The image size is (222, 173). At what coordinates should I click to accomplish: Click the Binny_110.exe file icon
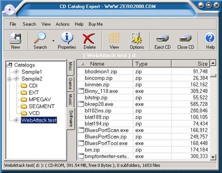click(x=81, y=91)
